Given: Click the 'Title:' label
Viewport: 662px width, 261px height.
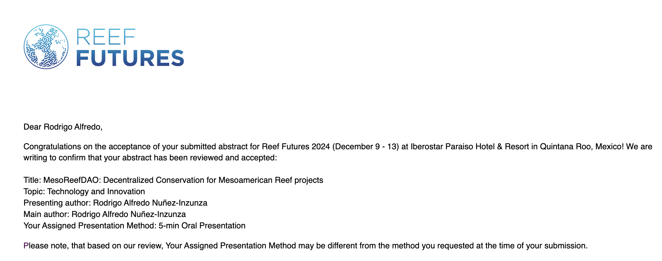Looking at the screenshot, I should [32, 180].
